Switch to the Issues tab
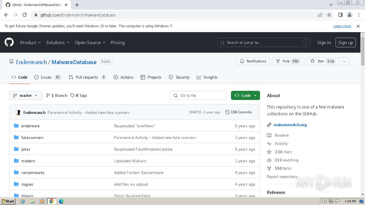The height and width of the screenshot is (205, 365). (x=46, y=77)
